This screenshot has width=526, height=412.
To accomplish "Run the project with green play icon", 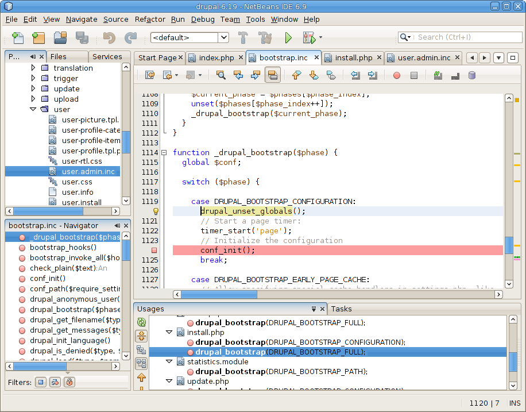I will coord(288,37).
